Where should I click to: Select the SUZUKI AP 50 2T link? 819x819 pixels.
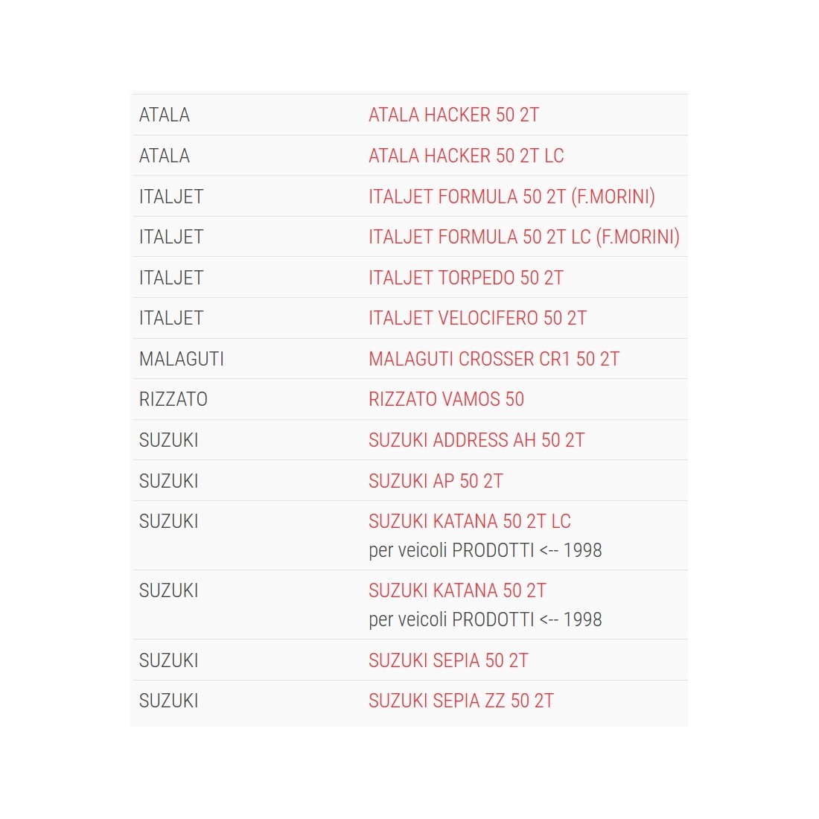click(436, 481)
